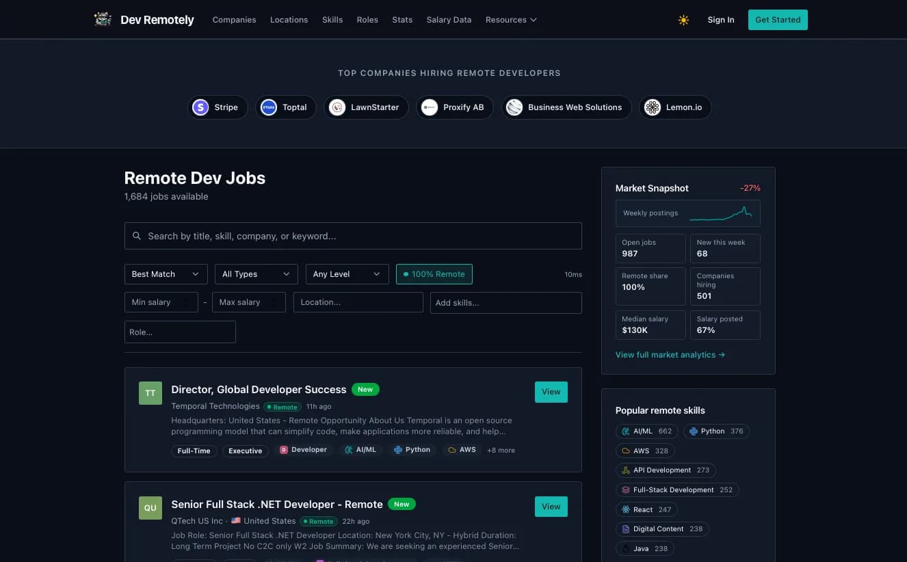Image resolution: width=907 pixels, height=562 pixels.
Task: Click the Proxify AB logo icon
Action: [x=430, y=107]
